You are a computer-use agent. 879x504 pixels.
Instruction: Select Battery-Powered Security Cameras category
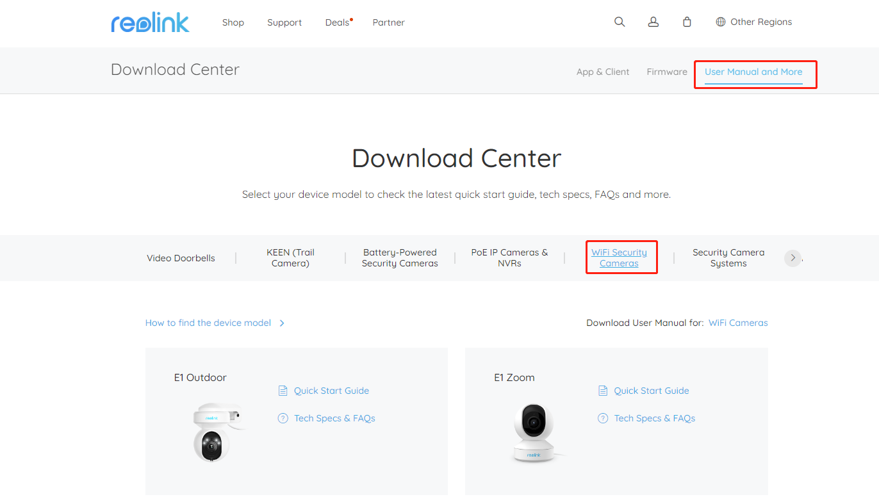click(400, 258)
